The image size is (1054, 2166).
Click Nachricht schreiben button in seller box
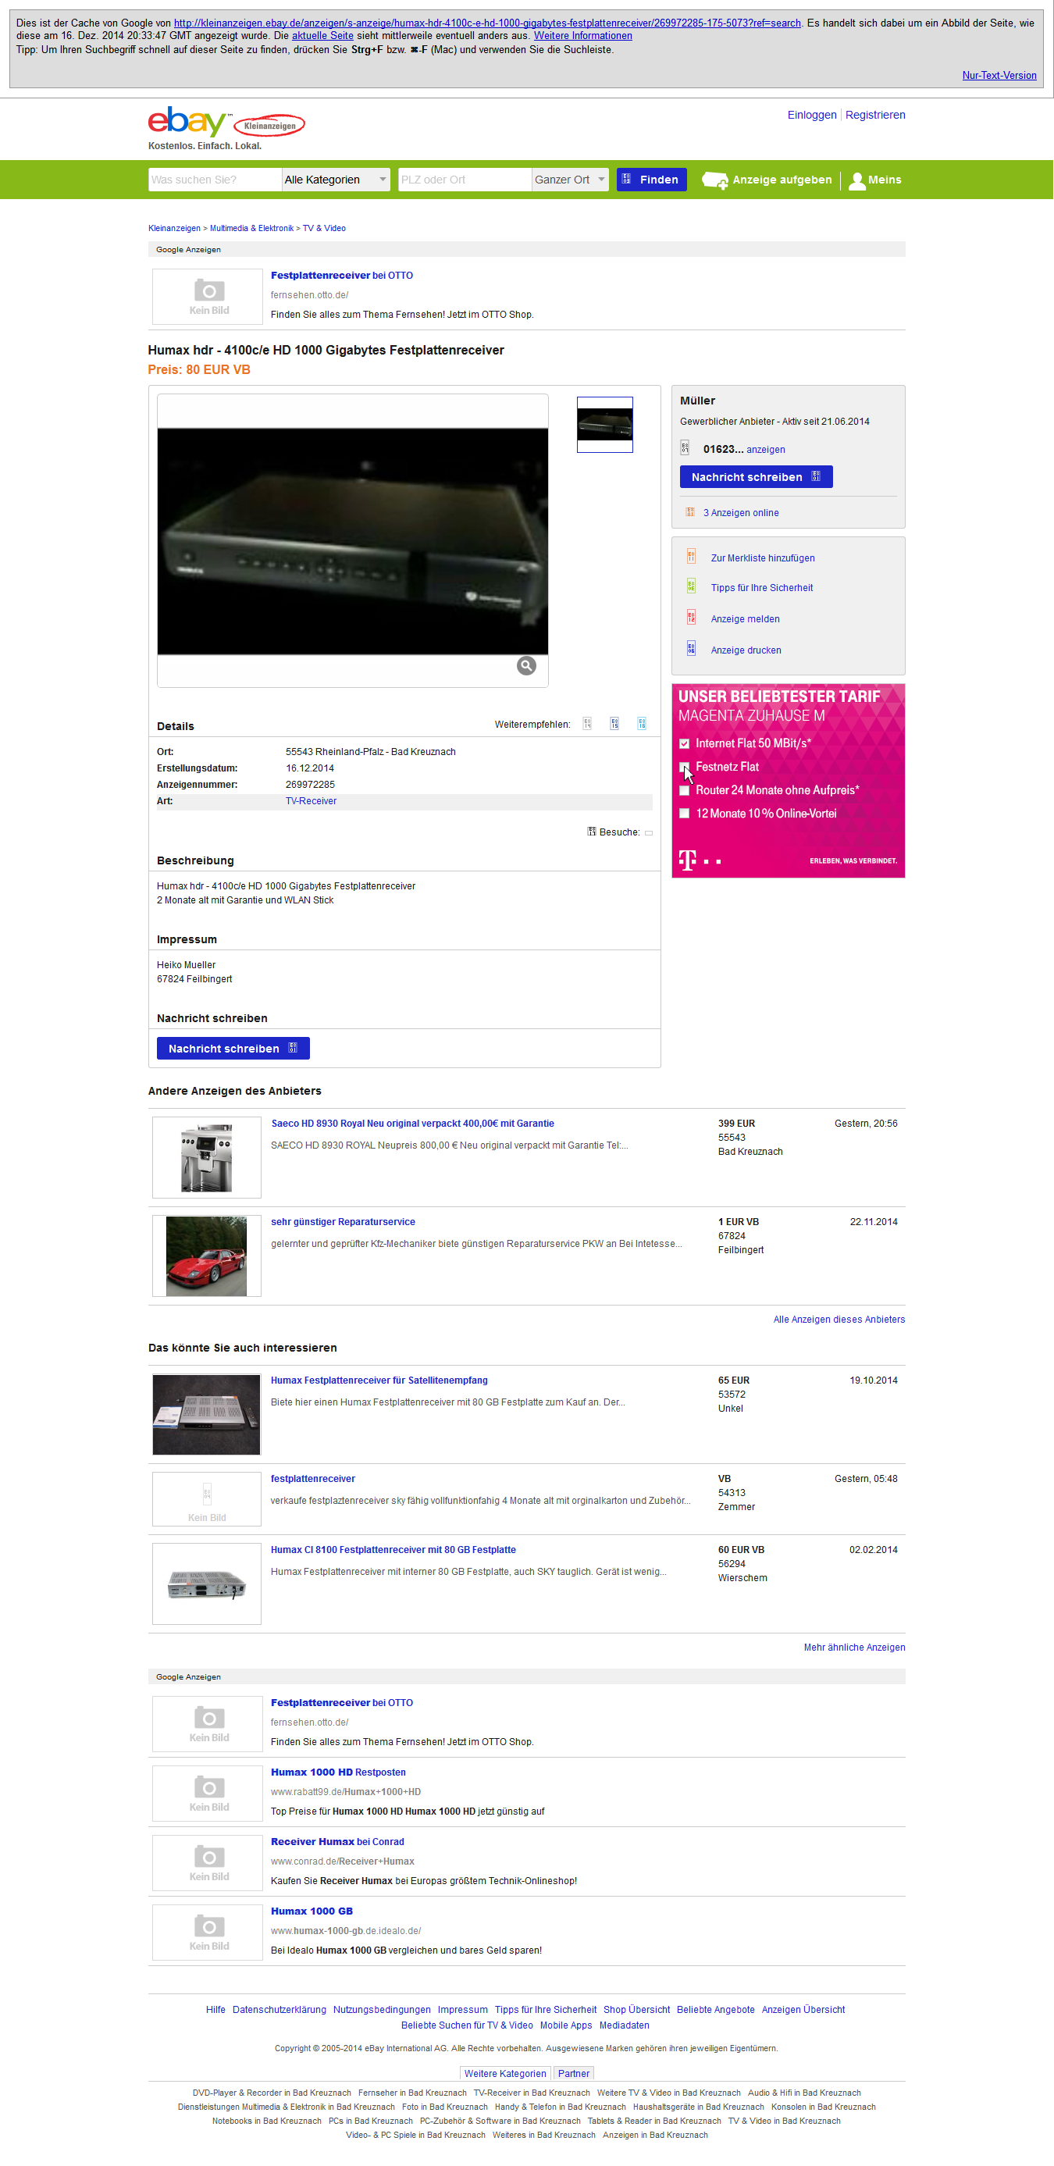click(756, 477)
